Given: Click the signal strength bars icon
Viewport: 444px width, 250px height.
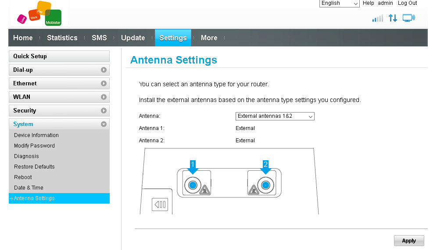Looking at the screenshot, I should [377, 18].
